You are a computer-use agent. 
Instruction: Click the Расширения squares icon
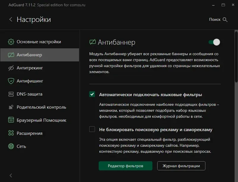(11, 133)
